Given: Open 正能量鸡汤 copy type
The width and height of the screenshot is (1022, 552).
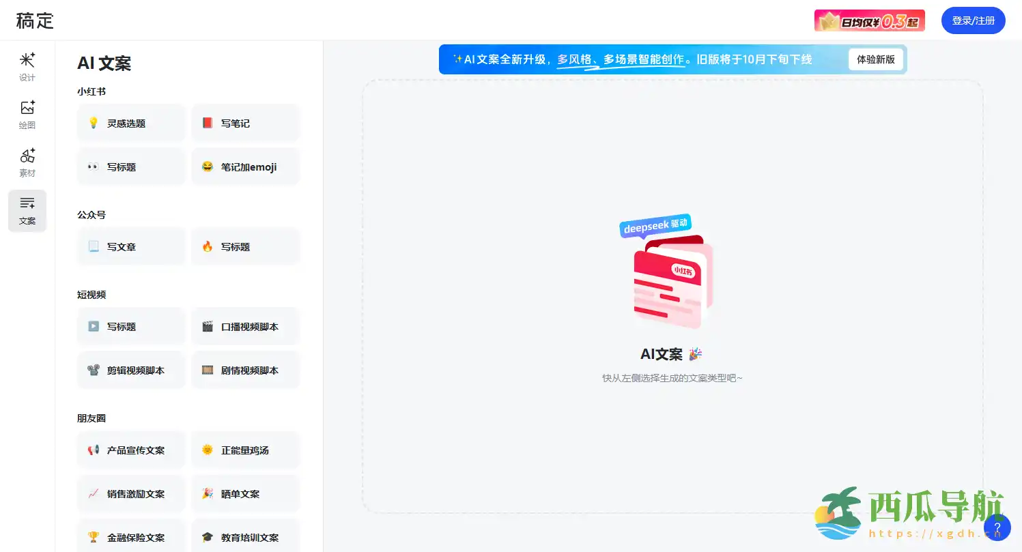Looking at the screenshot, I should tap(245, 450).
